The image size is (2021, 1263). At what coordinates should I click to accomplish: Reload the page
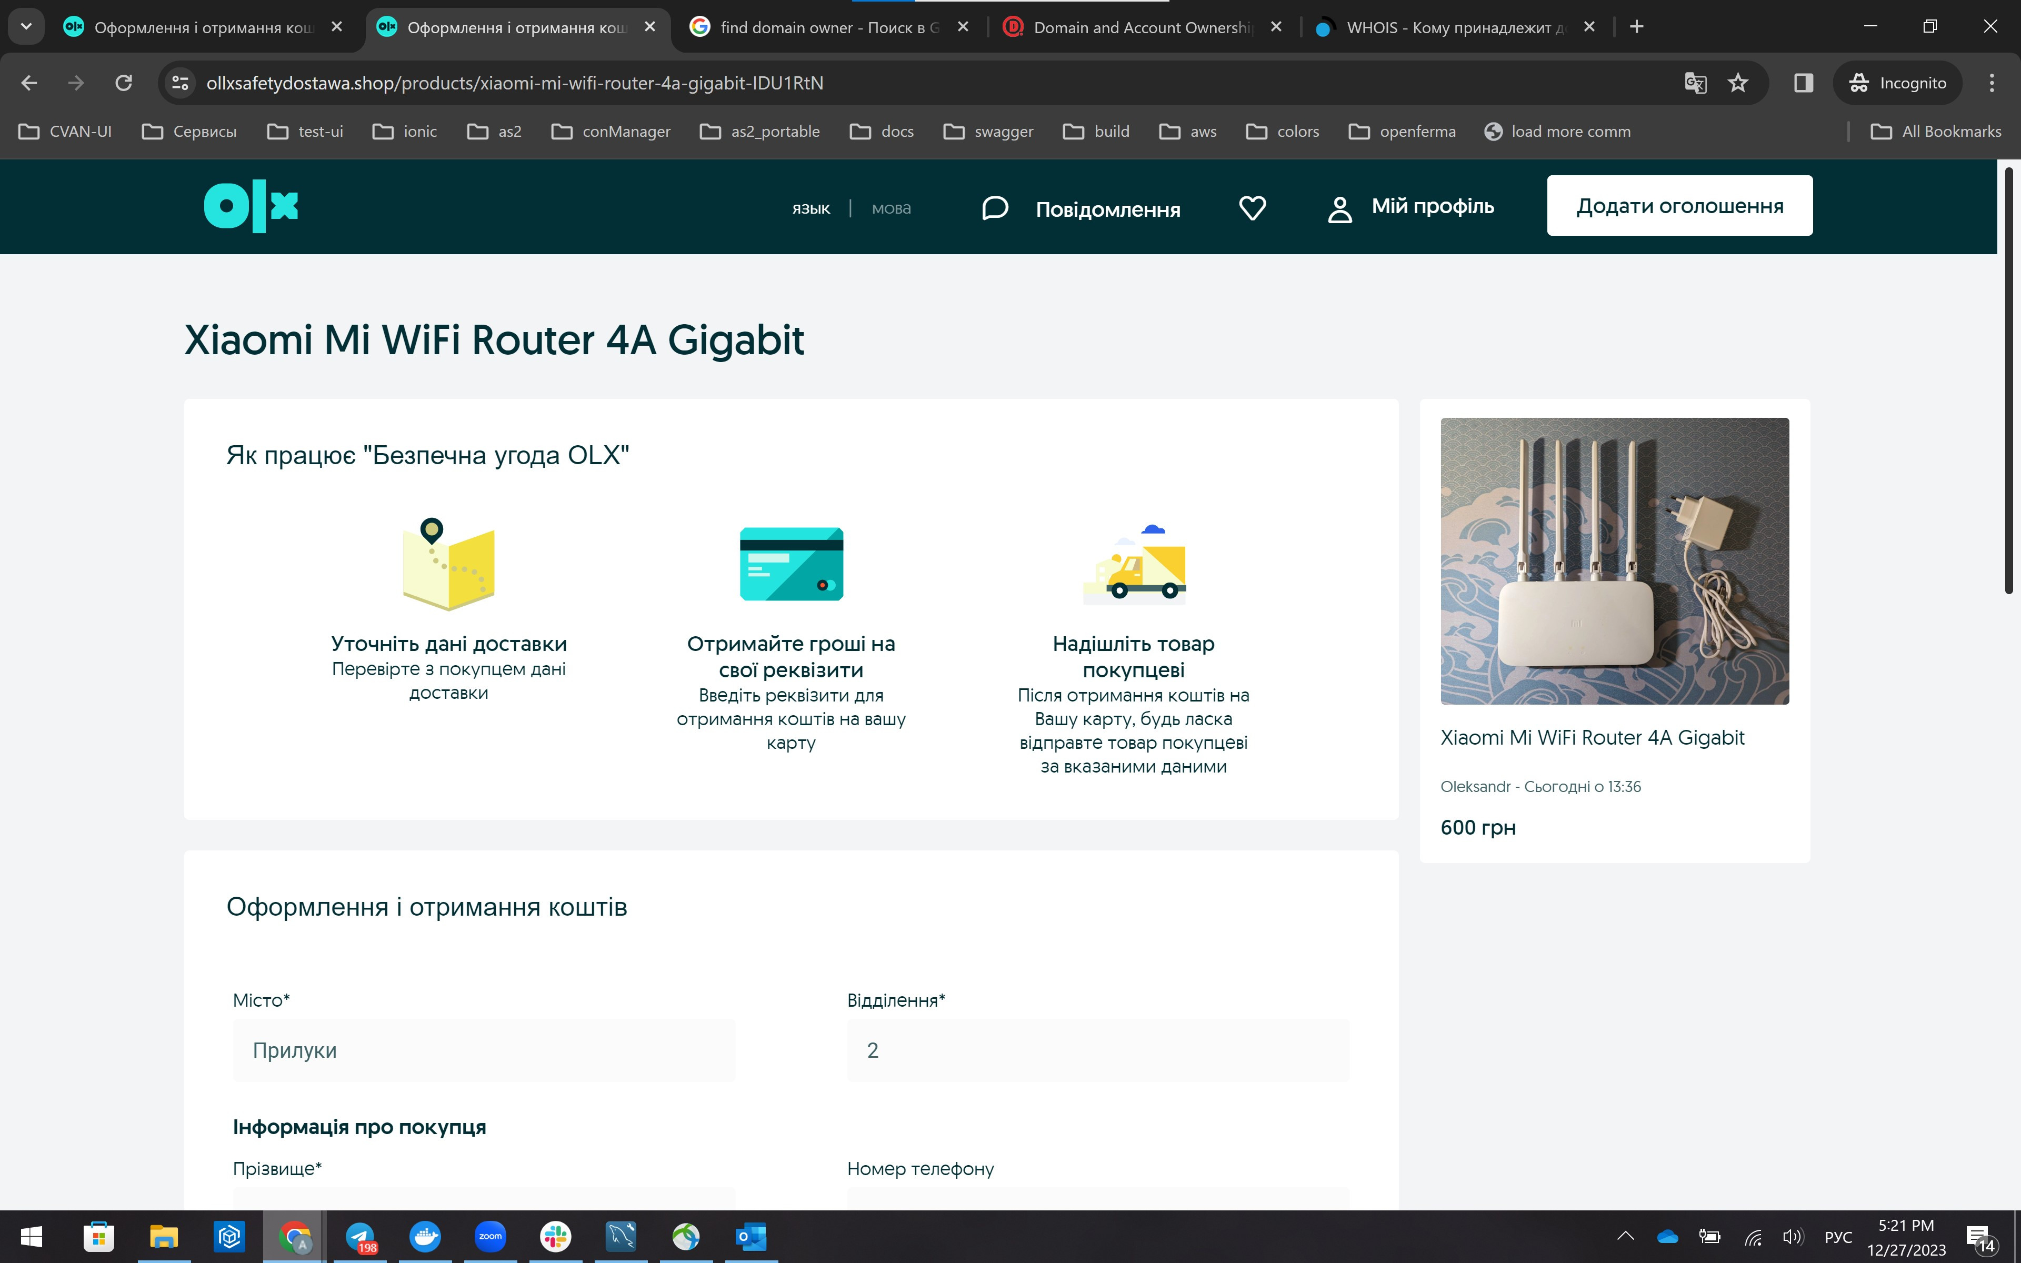click(x=124, y=83)
